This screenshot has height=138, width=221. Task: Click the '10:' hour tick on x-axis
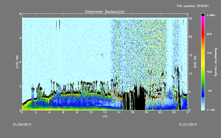[91, 112]
